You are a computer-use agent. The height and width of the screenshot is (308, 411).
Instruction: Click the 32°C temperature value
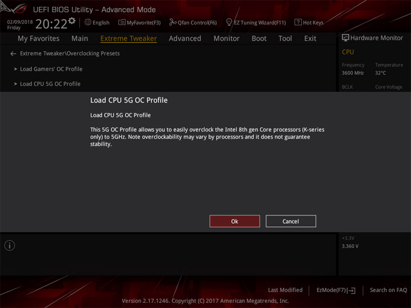[380, 73]
